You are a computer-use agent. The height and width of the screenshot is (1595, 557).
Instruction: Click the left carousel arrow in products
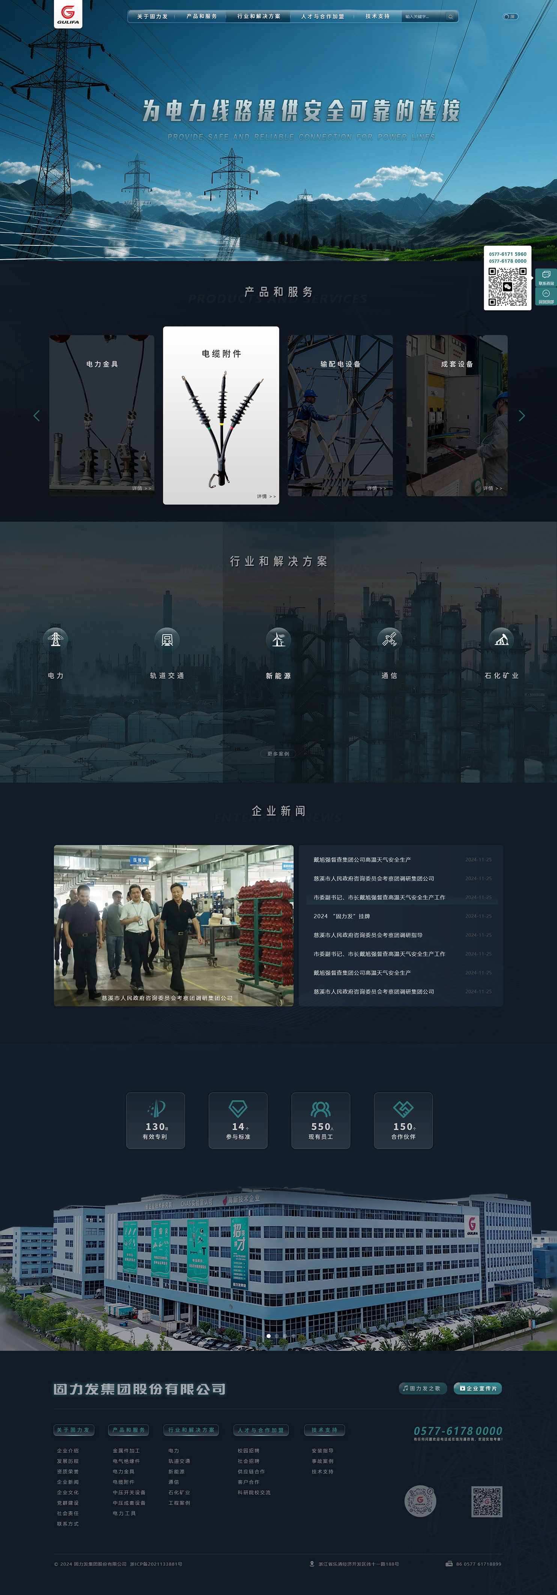tap(36, 415)
